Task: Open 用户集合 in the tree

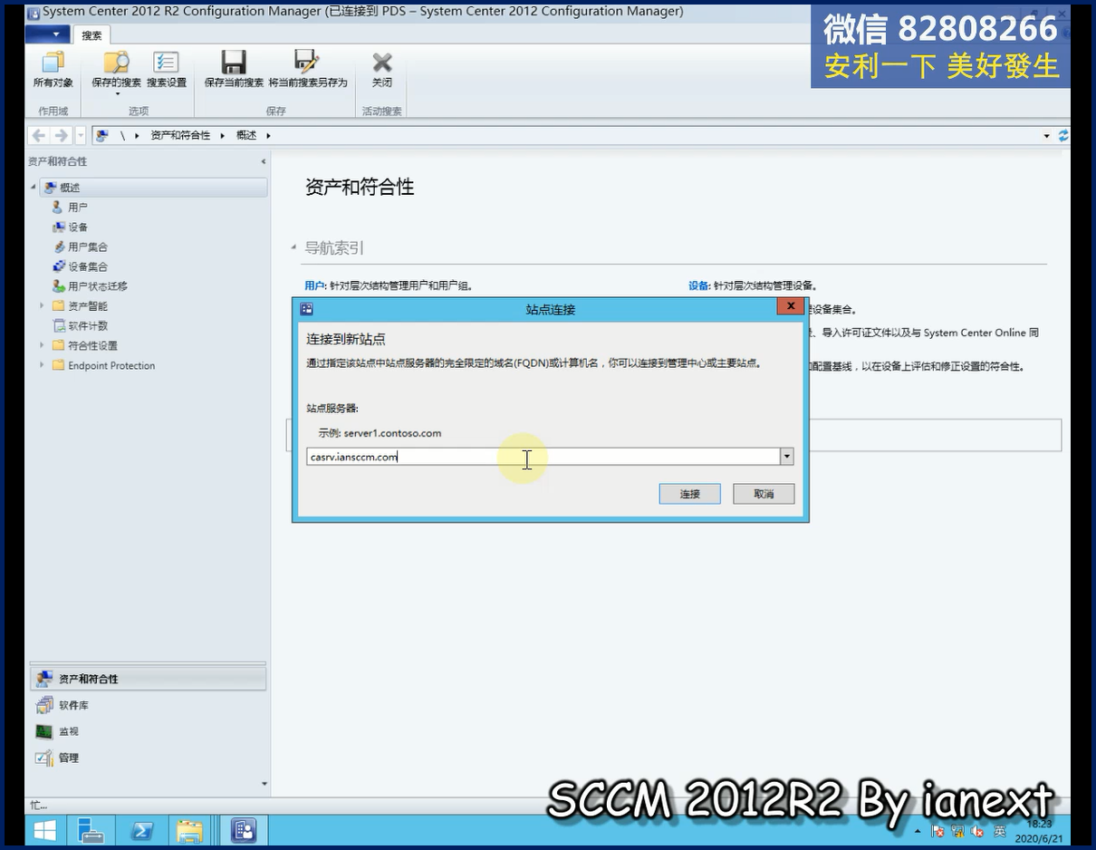Action: [x=88, y=246]
